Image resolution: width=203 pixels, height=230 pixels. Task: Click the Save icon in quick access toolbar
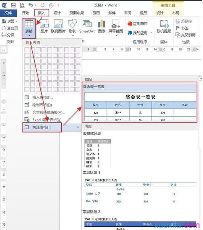[x=13, y=5]
